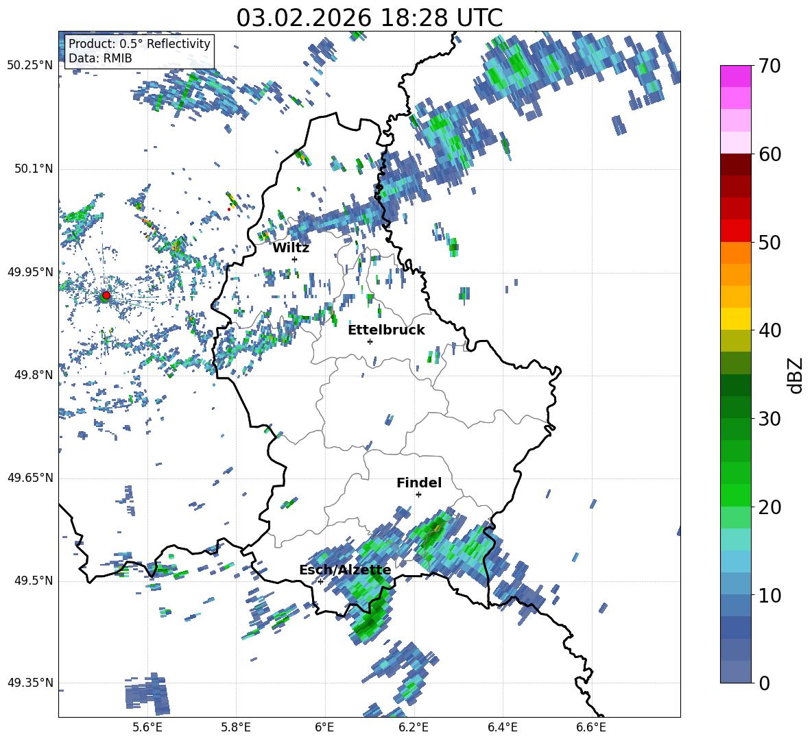This screenshot has height=741, width=812.
Task: Click the 30 value on the colorbar
Action: (770, 419)
